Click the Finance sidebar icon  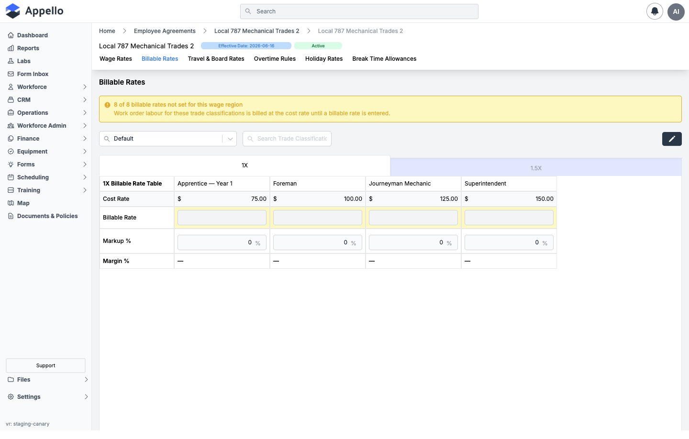point(11,139)
